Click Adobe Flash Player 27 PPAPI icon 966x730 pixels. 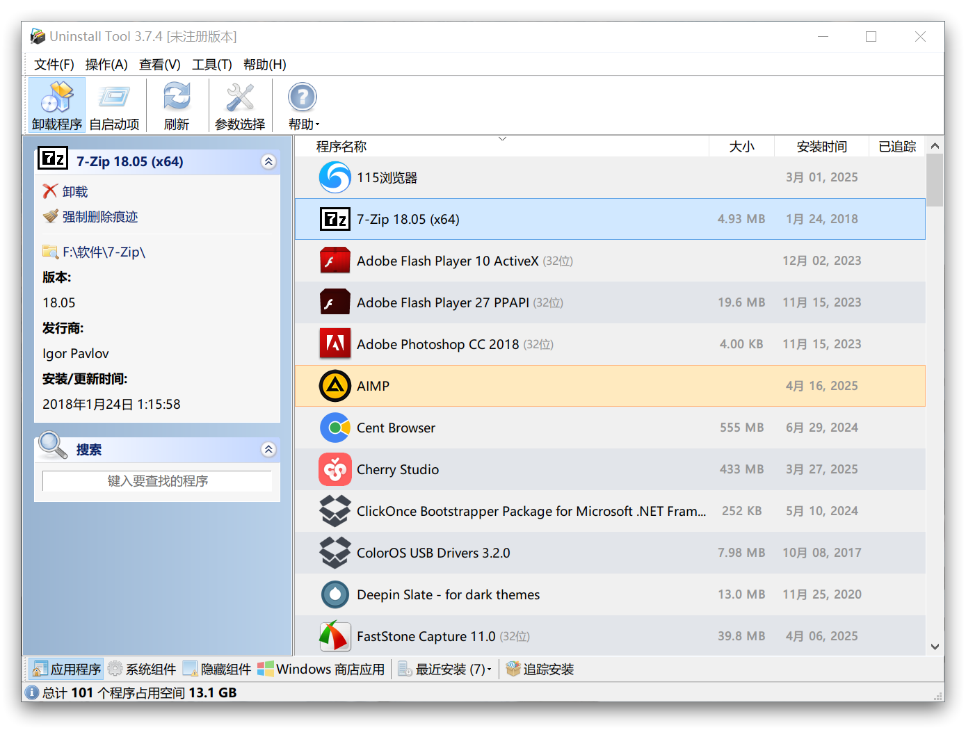[x=335, y=302]
